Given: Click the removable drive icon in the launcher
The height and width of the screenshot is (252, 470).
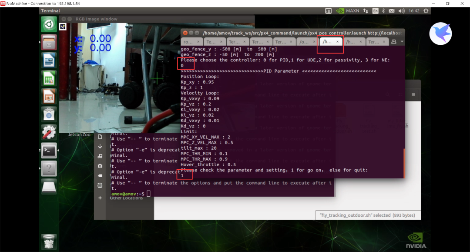Looking at the screenshot, I should (x=49, y=187).
